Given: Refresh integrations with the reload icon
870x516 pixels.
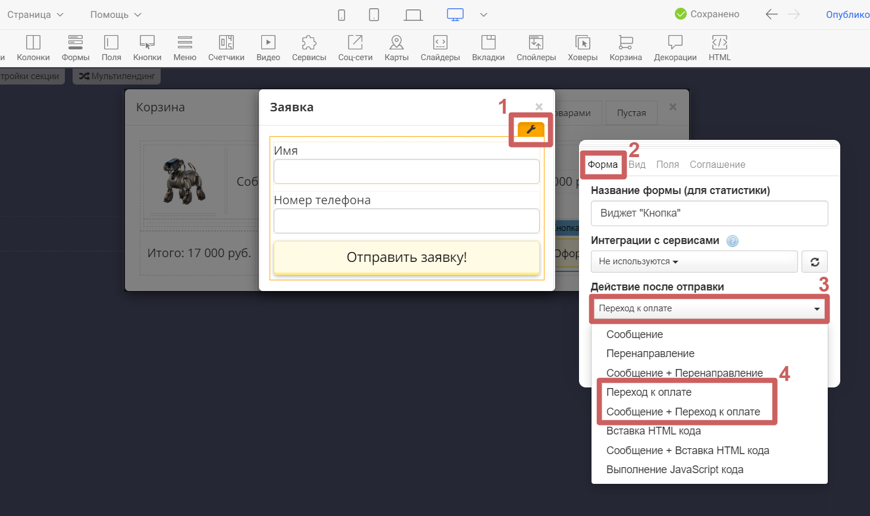Looking at the screenshot, I should tap(815, 262).
